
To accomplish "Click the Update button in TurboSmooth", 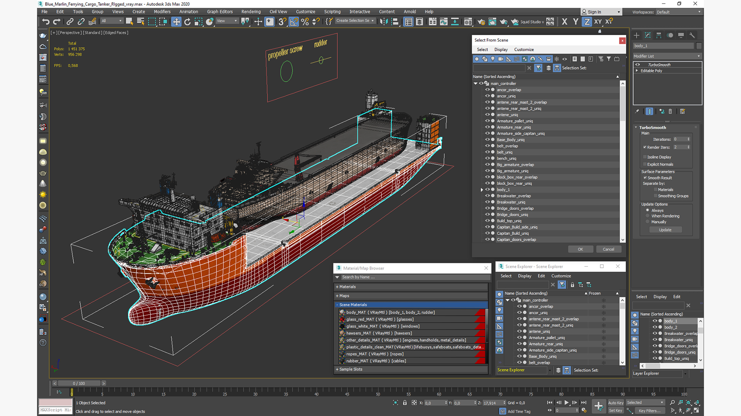I will [x=665, y=230].
